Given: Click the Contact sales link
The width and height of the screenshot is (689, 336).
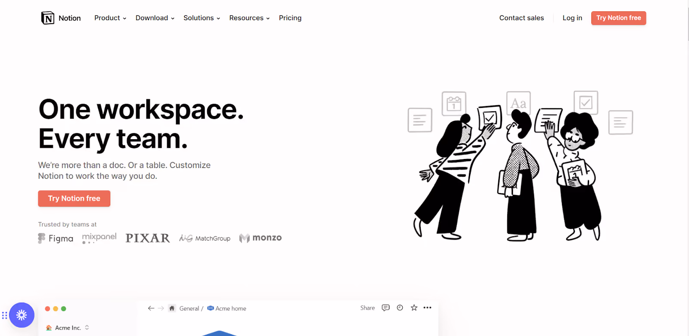Looking at the screenshot, I should pyautogui.click(x=521, y=18).
